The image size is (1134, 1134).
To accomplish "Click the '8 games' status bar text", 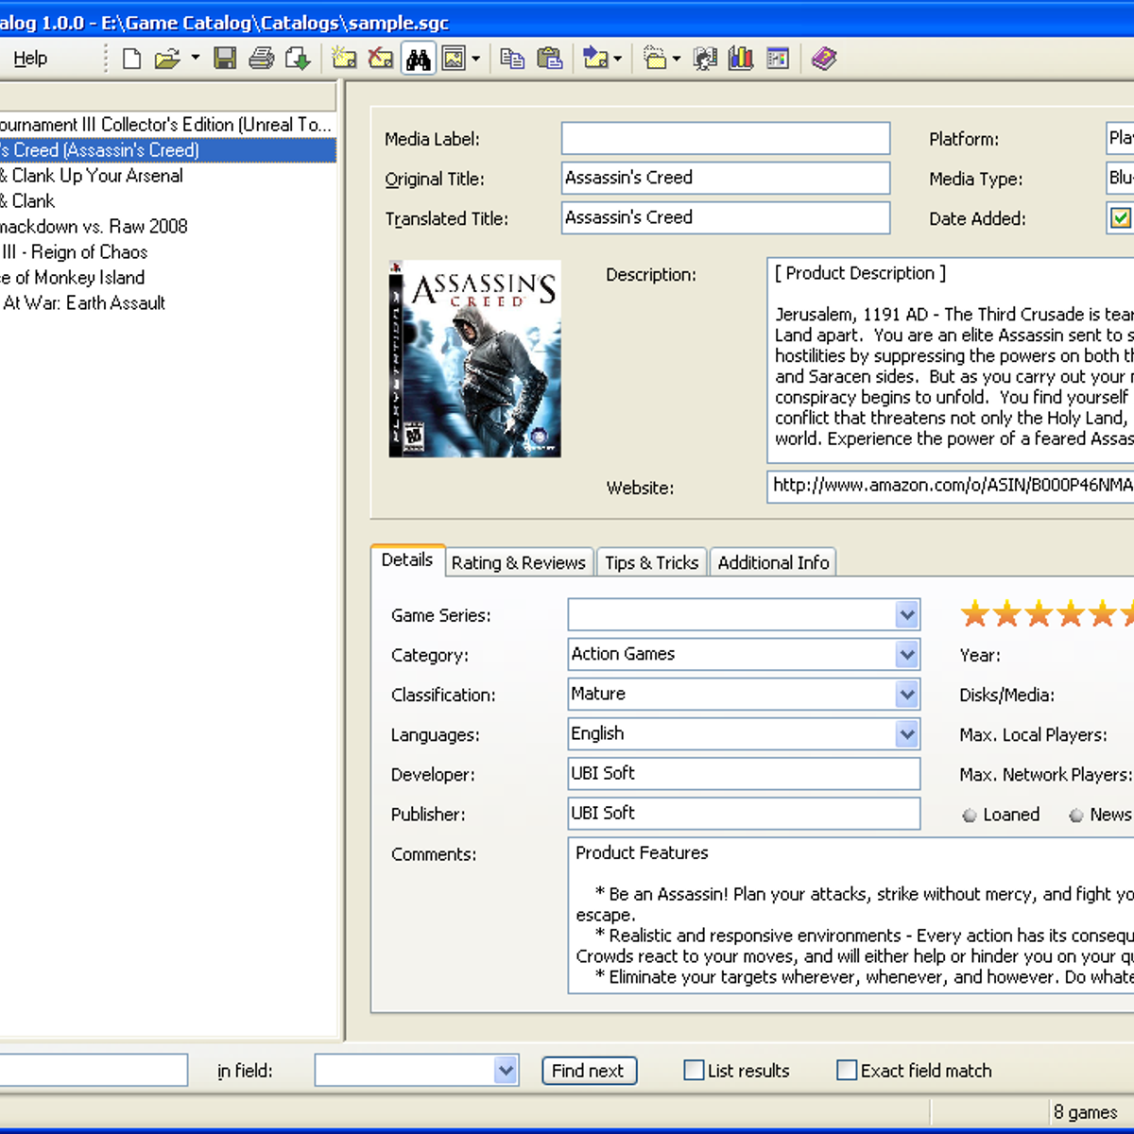I will tap(1086, 1112).
